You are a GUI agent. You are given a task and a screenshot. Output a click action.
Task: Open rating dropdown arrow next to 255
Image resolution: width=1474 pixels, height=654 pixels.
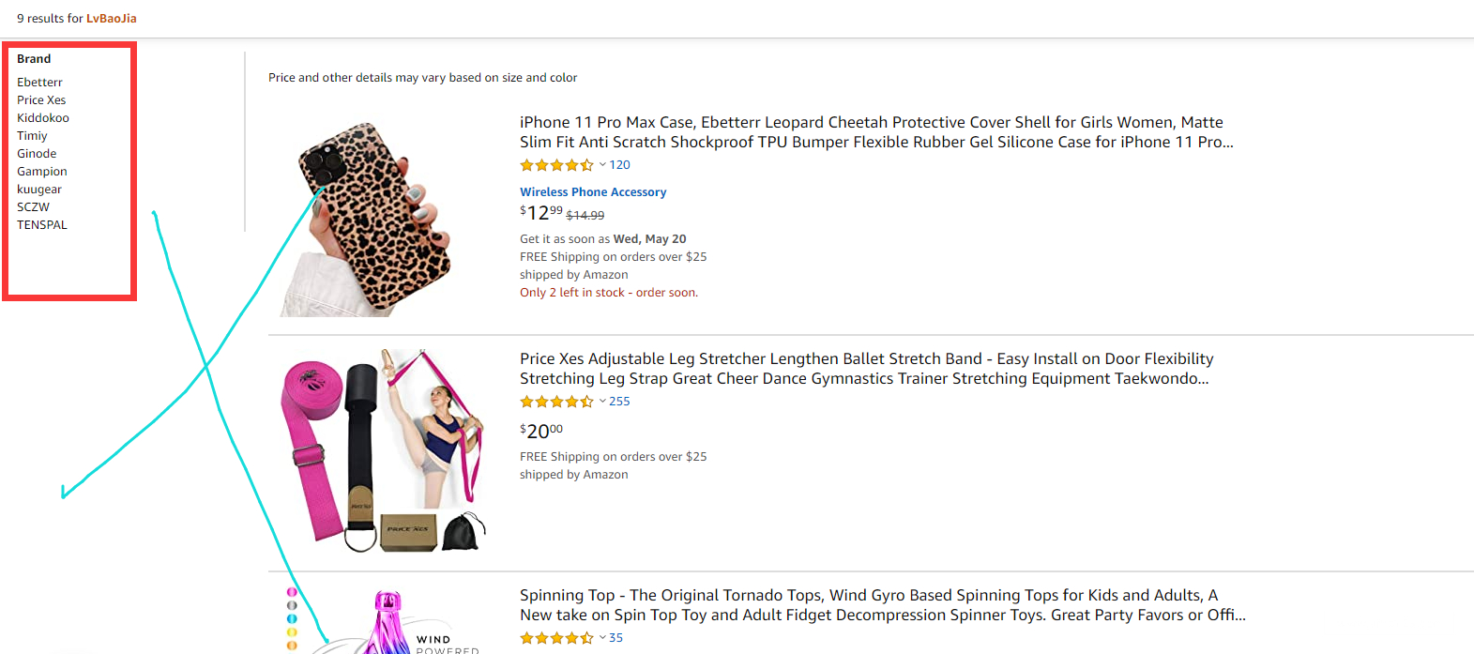pos(602,402)
